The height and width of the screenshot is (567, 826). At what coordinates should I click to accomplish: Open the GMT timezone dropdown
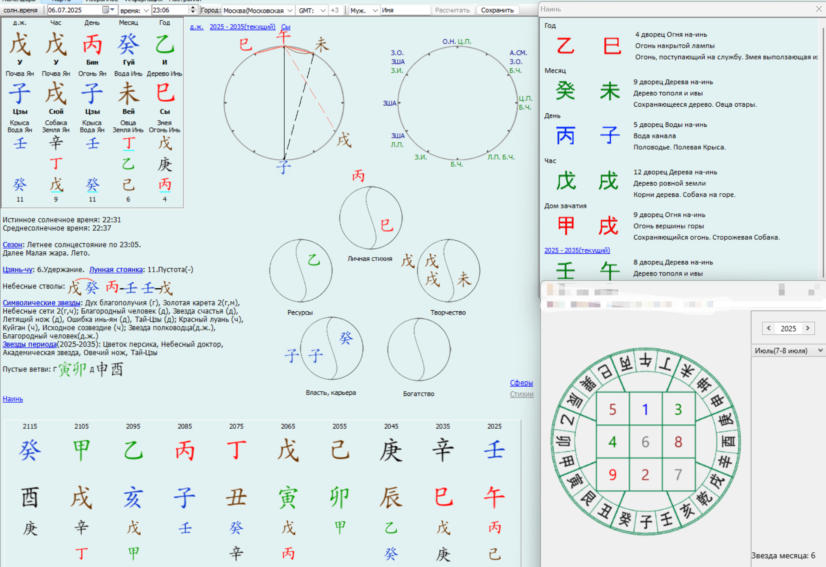[323, 10]
